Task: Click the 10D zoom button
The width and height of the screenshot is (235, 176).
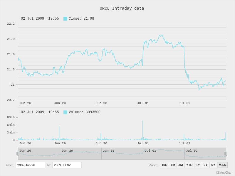Action: [x=164, y=165]
